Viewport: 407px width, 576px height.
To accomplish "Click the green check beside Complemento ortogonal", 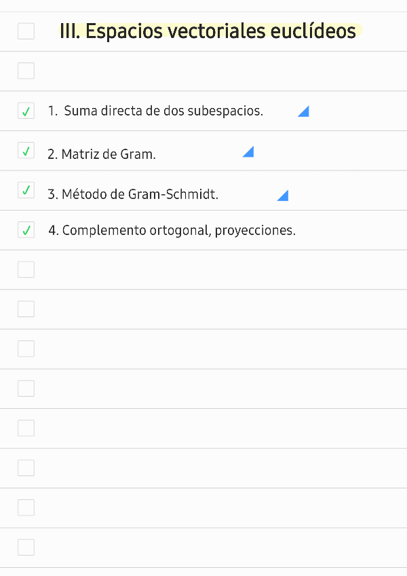I will 26,230.
